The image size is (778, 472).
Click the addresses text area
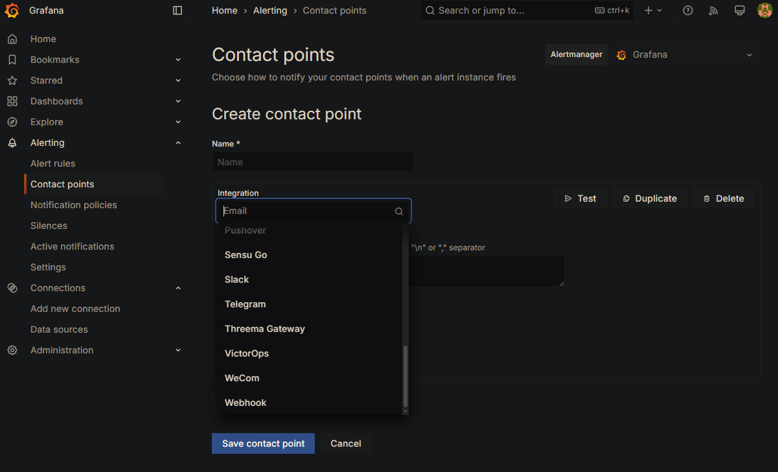[x=486, y=271]
